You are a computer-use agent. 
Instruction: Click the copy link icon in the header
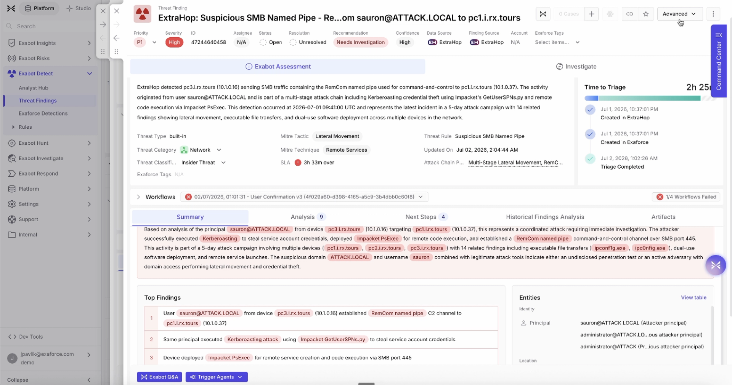point(630,14)
